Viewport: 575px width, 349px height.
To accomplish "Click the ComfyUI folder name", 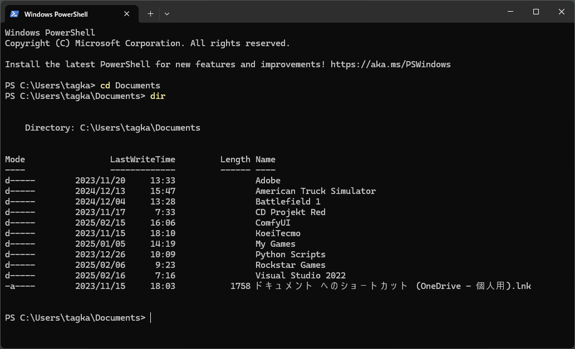I will tap(273, 223).
